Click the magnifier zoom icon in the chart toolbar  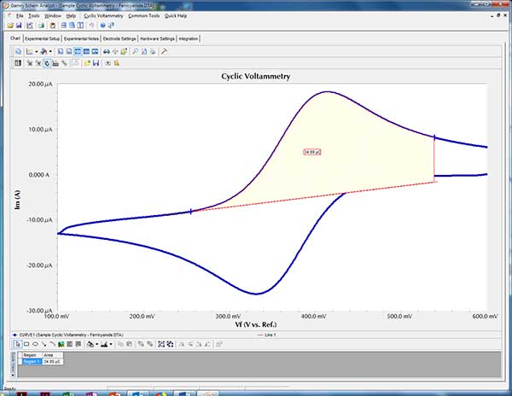(x=135, y=51)
